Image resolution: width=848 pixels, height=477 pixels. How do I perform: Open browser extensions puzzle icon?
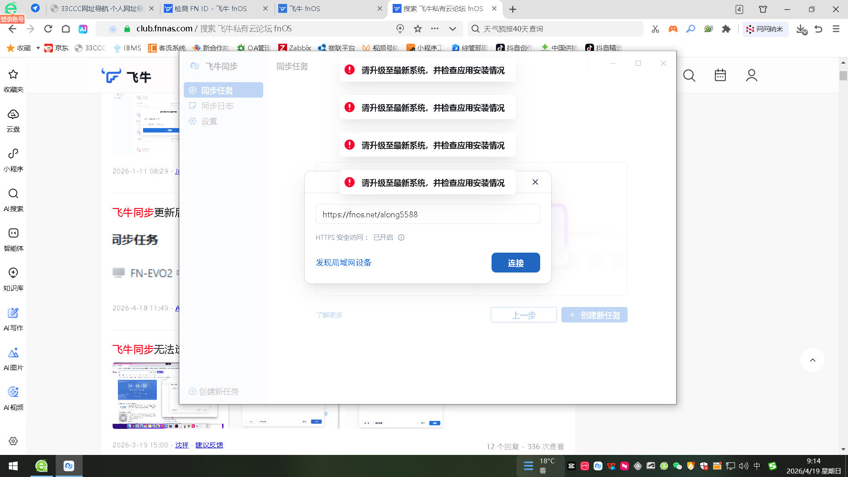point(726,29)
